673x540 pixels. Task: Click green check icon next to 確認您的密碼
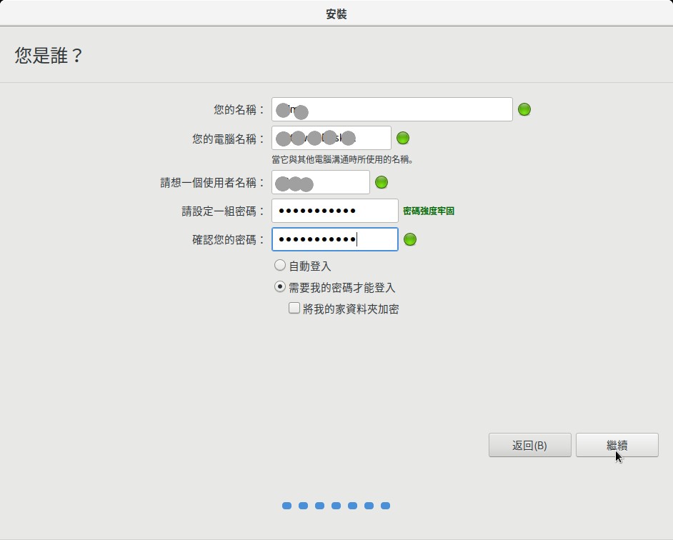[410, 239]
